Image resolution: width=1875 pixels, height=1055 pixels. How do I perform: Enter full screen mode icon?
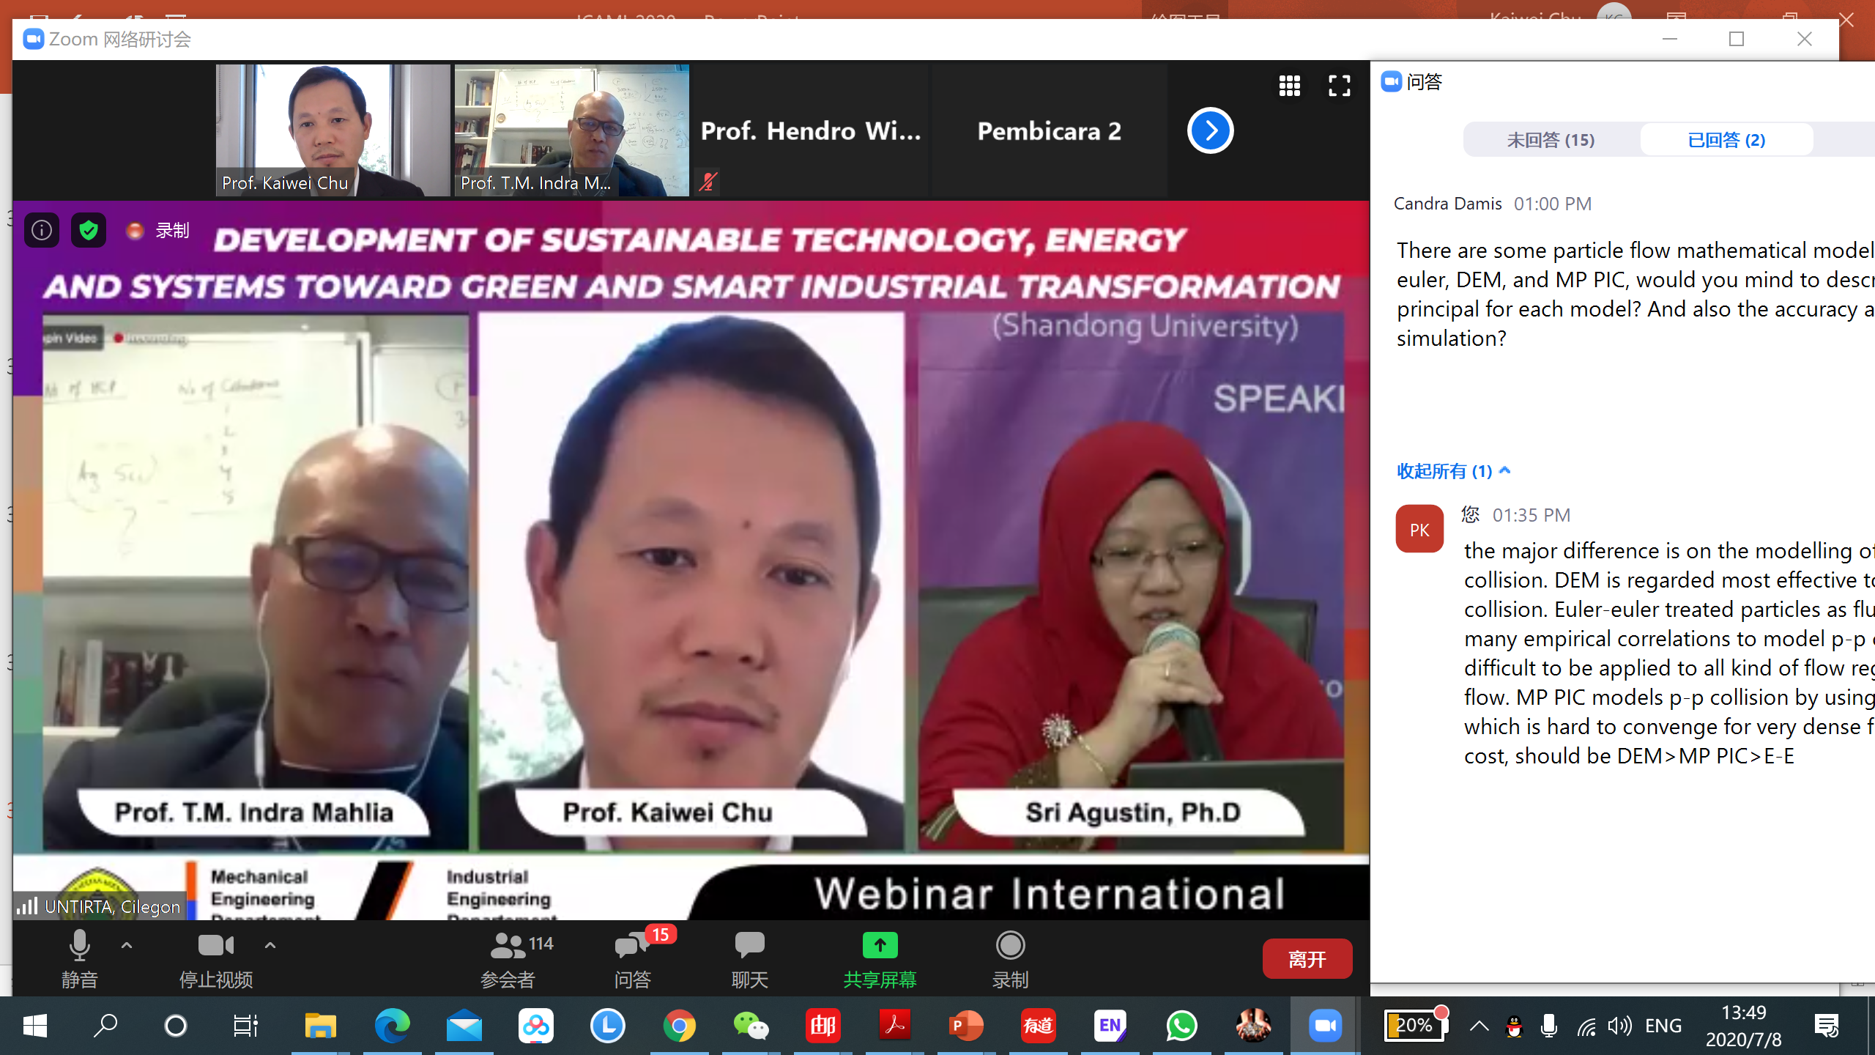pyautogui.click(x=1339, y=86)
